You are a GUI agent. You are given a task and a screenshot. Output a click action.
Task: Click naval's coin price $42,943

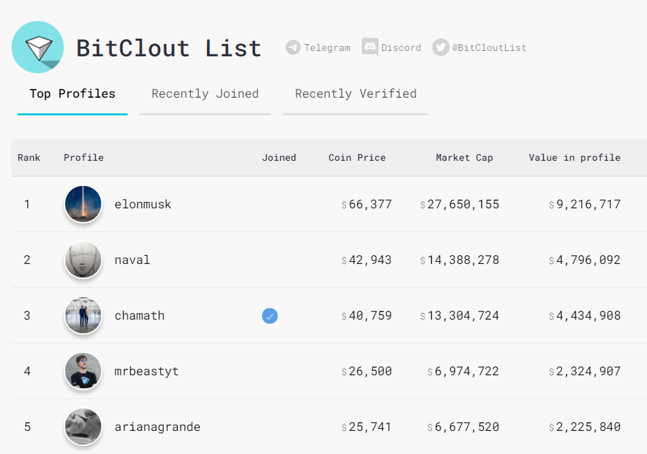(x=367, y=260)
